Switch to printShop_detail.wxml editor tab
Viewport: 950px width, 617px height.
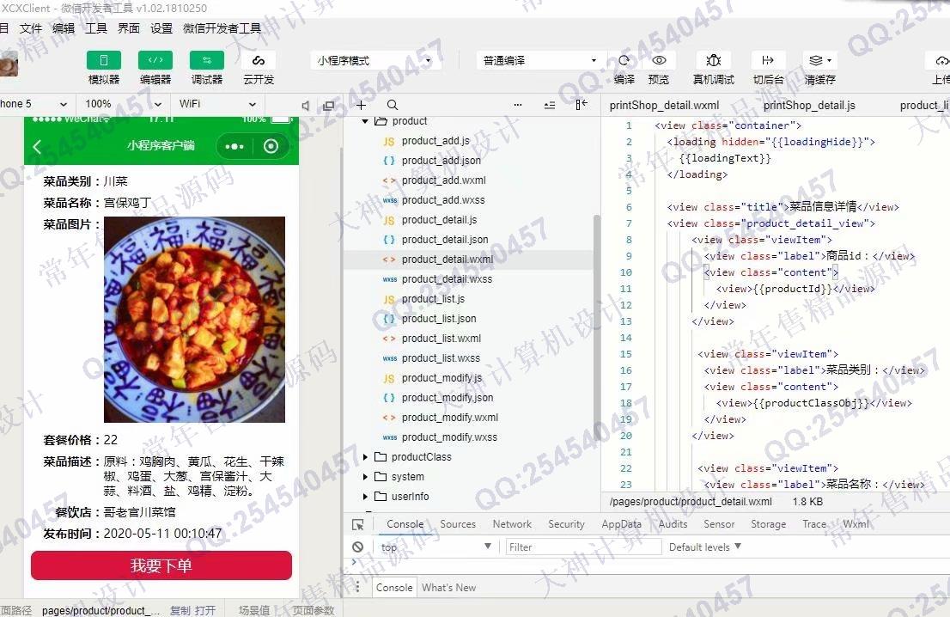[664, 106]
